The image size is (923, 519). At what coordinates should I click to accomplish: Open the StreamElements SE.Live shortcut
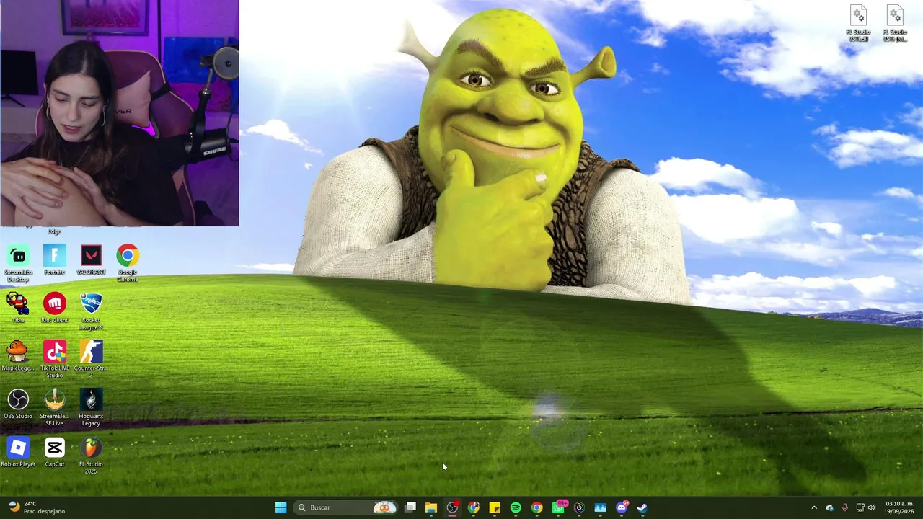click(x=55, y=407)
